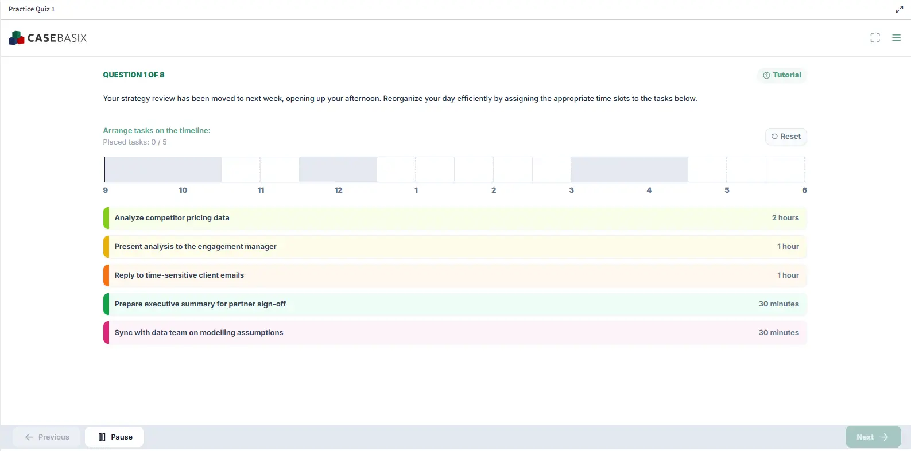The image size is (911, 451).
Task: Reset the timeline arrangement
Action: click(x=786, y=137)
